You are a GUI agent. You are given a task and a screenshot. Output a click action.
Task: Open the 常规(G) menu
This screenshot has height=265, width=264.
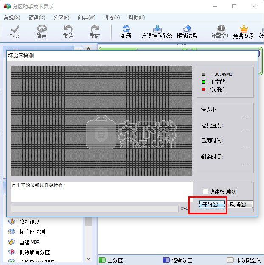click(12, 17)
